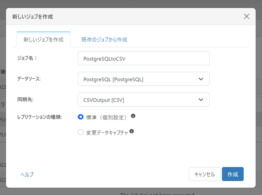Open the ヘルプ link
The image size is (262, 195).
point(27,174)
